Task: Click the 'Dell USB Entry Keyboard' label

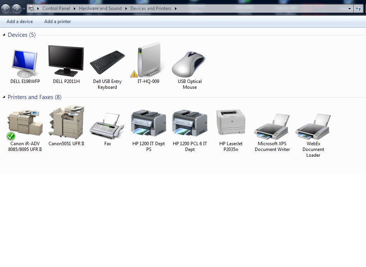Action: [107, 84]
